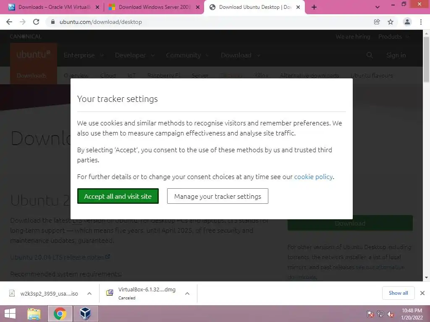The width and height of the screenshot is (430, 322).
Task: Click the site search magnifier icon
Action: (x=370, y=55)
